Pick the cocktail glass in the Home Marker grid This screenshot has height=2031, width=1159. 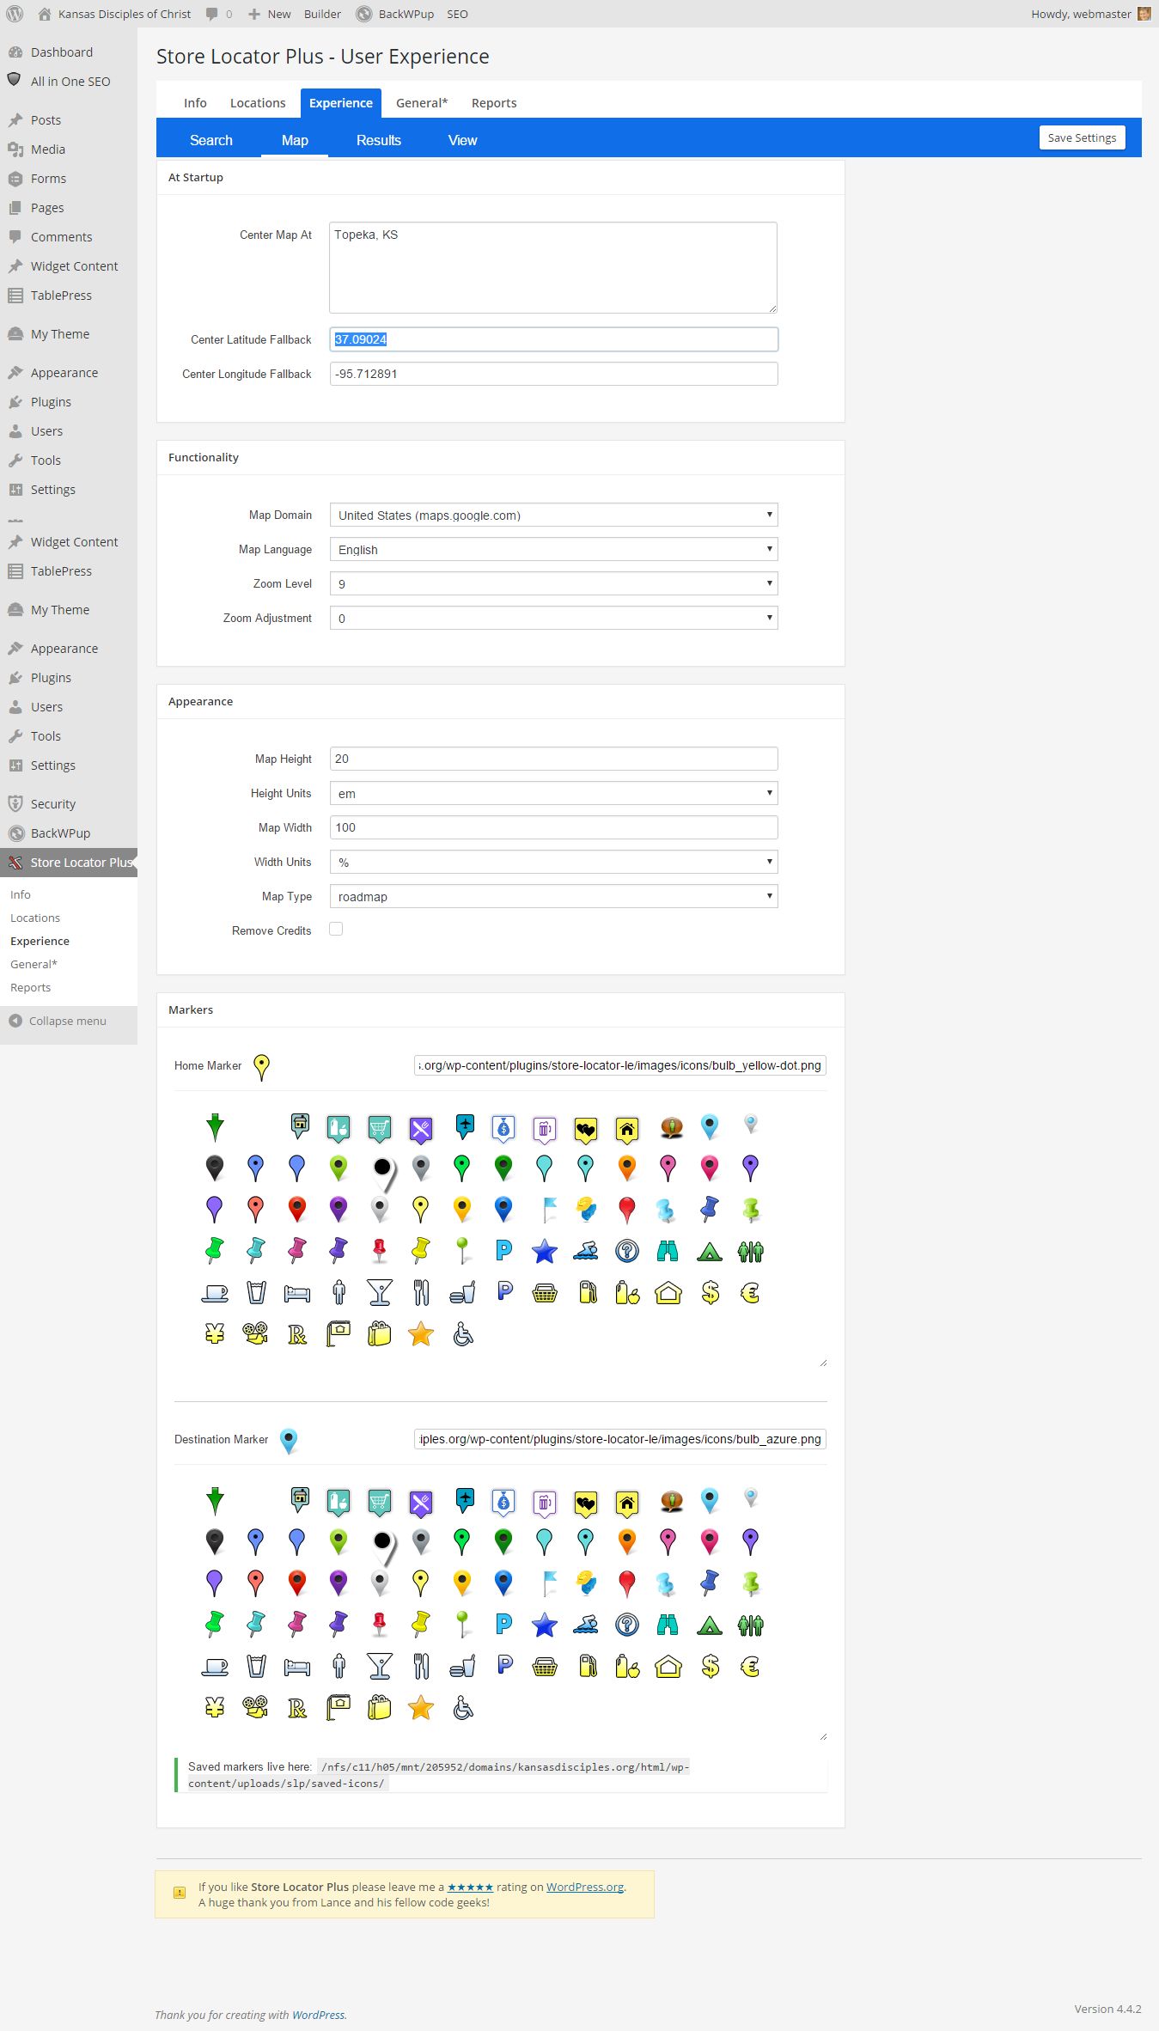pyautogui.click(x=380, y=1292)
